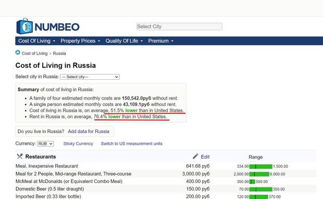
Task: Click McMeal at McDonalds row label
Action: 69,181
